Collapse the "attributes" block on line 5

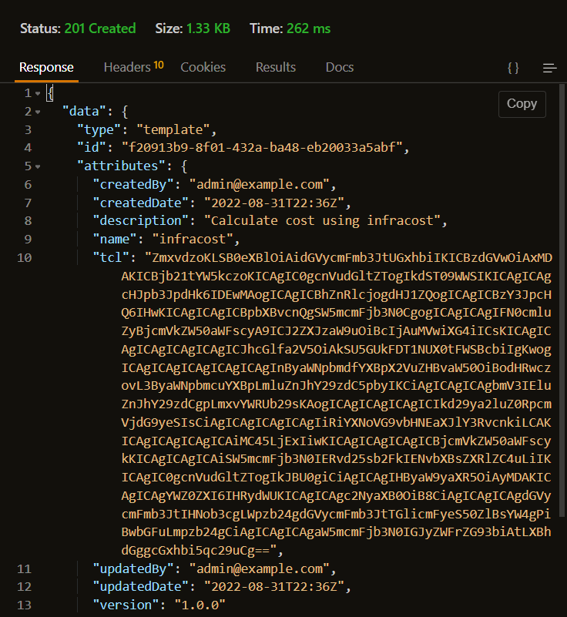(38, 166)
